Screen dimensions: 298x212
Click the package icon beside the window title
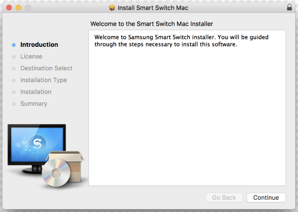coord(112,7)
